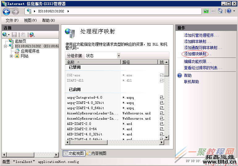Click the 网站 folder globe icon
Screen dimensions: 238x166
pos(17,56)
